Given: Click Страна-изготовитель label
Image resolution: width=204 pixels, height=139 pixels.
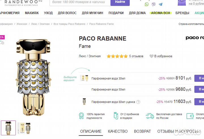Looking at the screenshot, I should (191, 24).
